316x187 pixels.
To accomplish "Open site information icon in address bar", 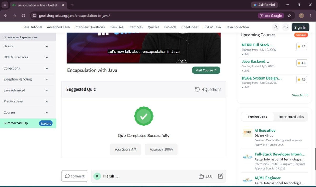I will tap(34, 16).
